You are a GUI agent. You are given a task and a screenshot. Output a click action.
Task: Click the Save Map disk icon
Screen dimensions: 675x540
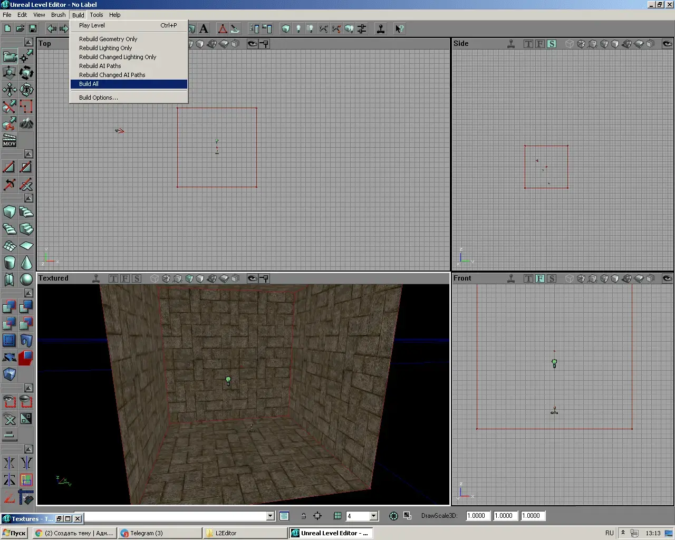33,28
